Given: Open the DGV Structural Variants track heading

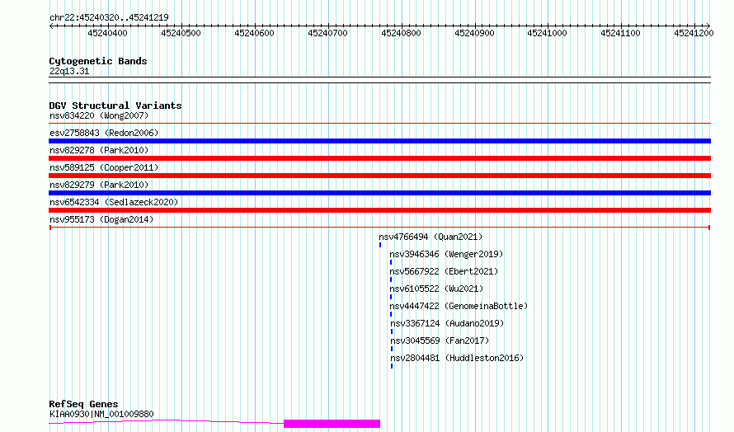Looking at the screenshot, I should click(115, 106).
